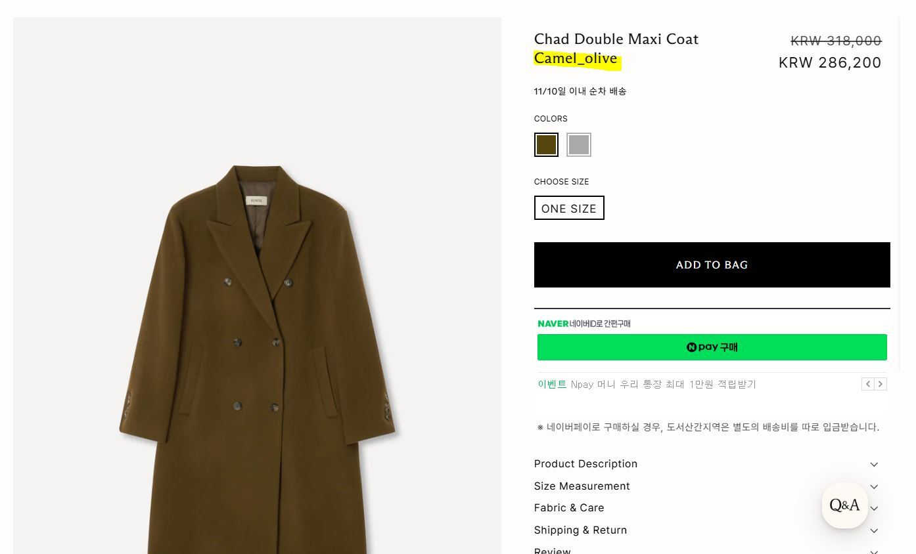The height and width of the screenshot is (554, 916).
Task: Expand the Fabric & Care section
Action: coord(569,507)
